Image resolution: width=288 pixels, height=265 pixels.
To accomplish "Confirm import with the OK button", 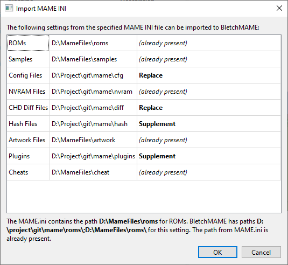I will [x=217, y=252].
